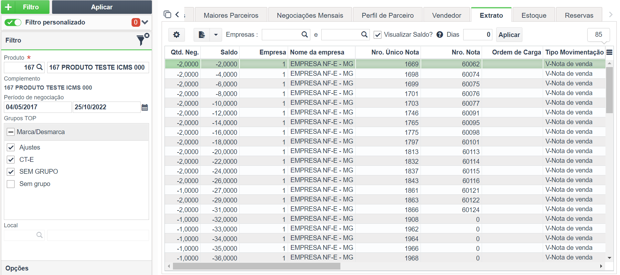Click the Dias input field
This screenshot has width=620, height=275.
pyautogui.click(x=477, y=34)
